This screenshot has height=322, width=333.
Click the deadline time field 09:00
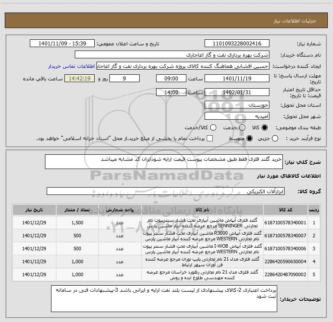pos(171,78)
